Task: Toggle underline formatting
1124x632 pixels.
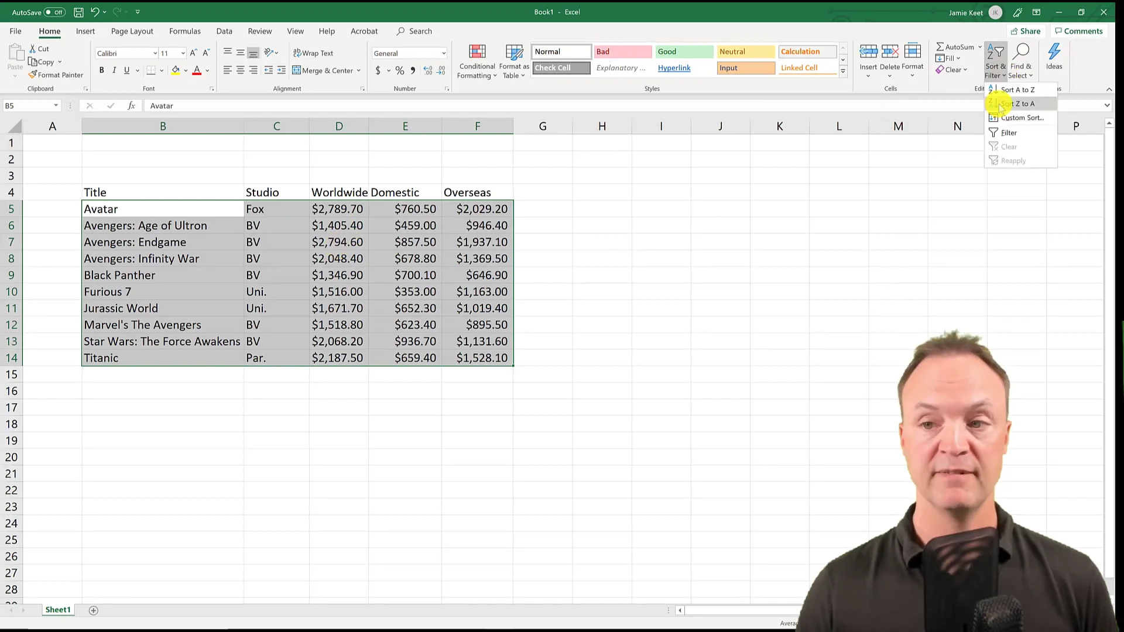Action: 126,70
